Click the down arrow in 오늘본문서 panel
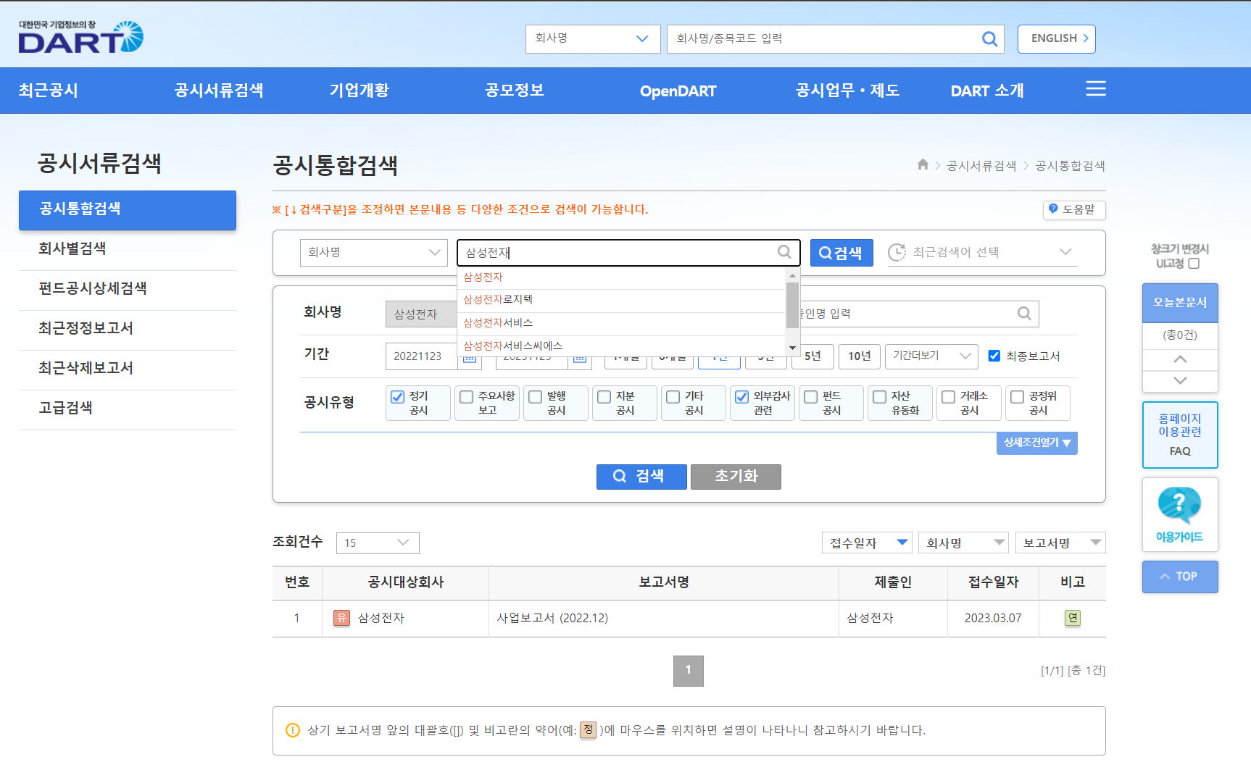1251x770 pixels. point(1180,380)
